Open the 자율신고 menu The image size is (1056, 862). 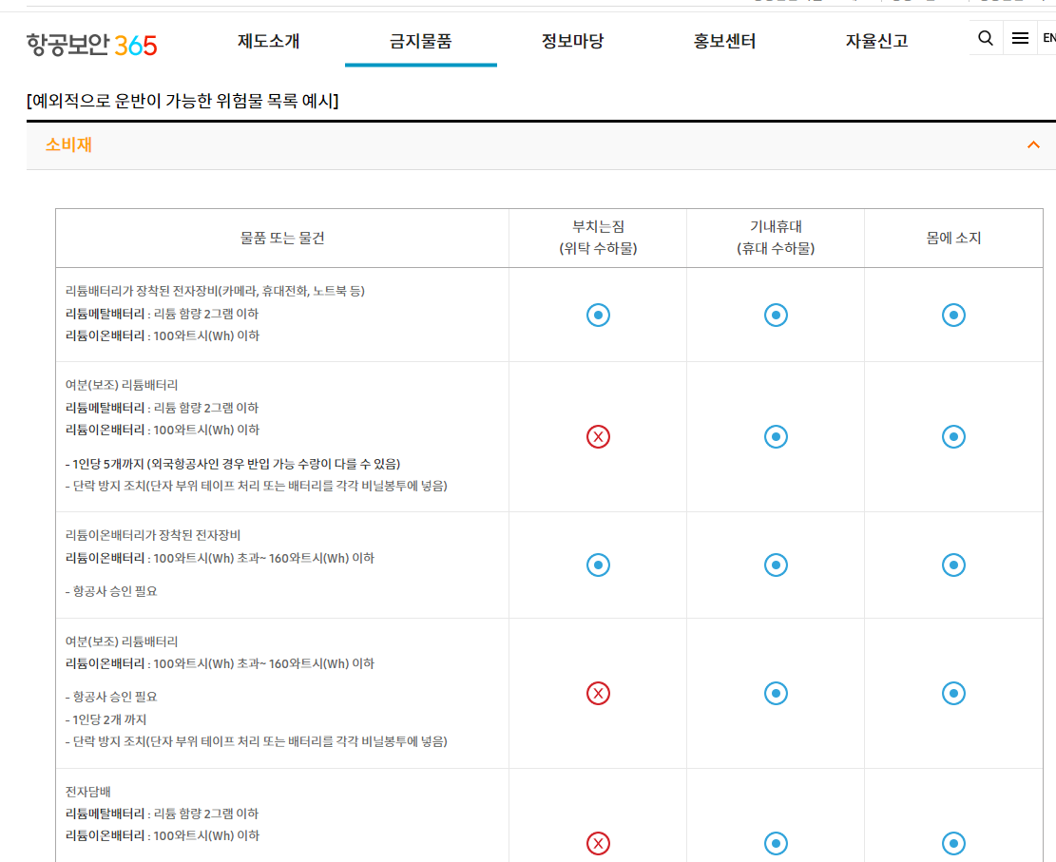click(875, 42)
